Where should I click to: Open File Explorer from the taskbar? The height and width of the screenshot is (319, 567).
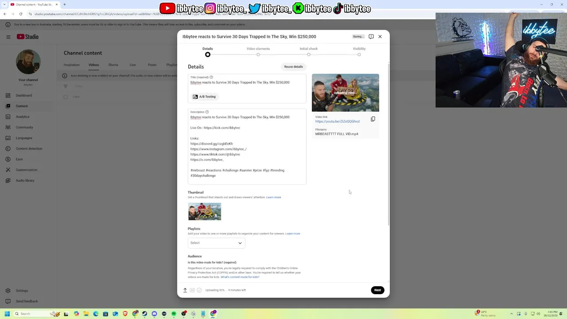[86, 314]
